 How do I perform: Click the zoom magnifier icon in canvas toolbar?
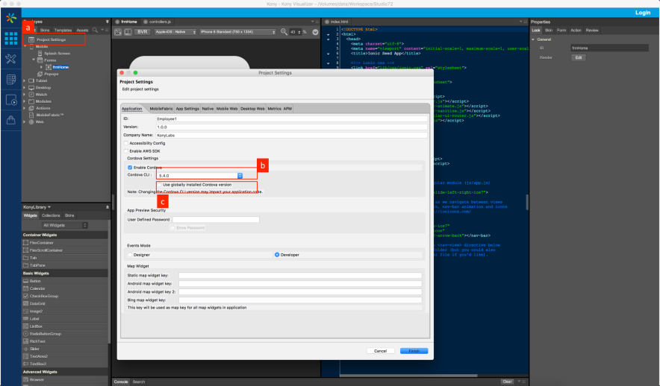coord(284,32)
